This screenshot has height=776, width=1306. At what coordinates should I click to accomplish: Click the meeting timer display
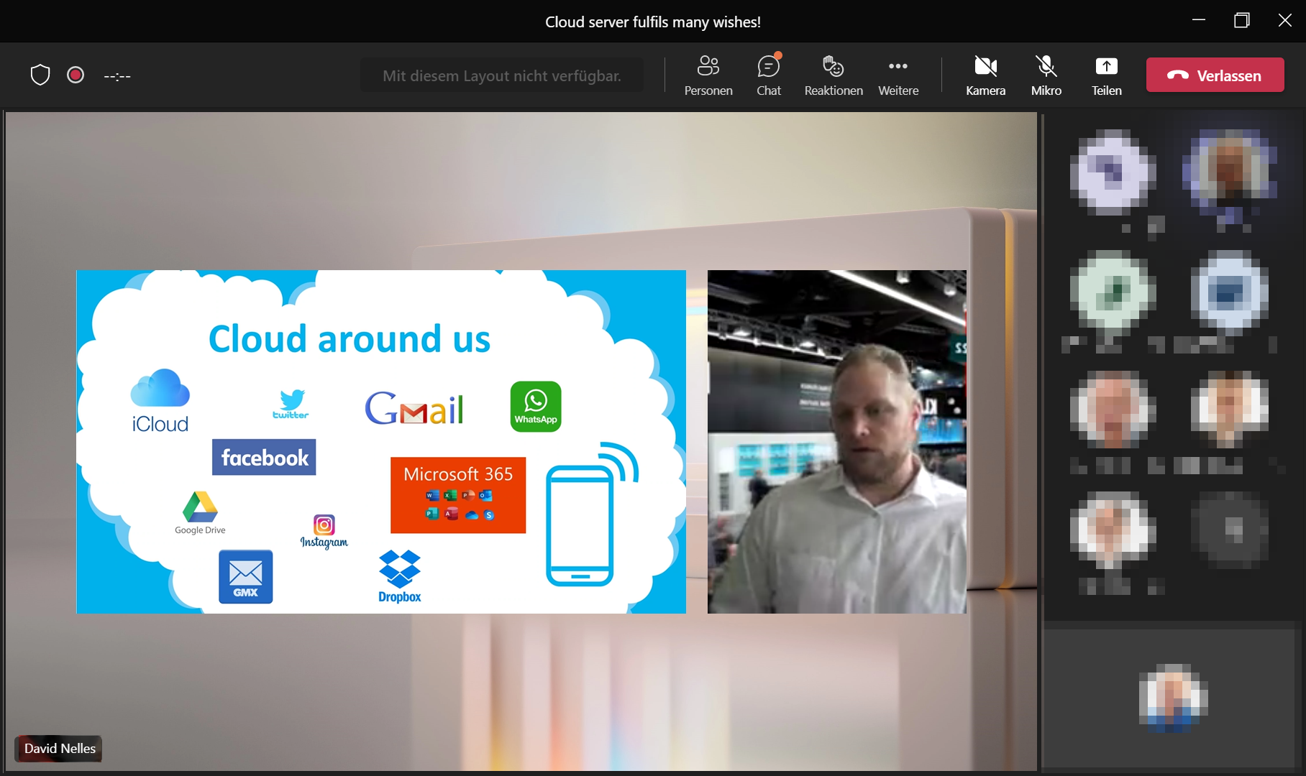[117, 75]
